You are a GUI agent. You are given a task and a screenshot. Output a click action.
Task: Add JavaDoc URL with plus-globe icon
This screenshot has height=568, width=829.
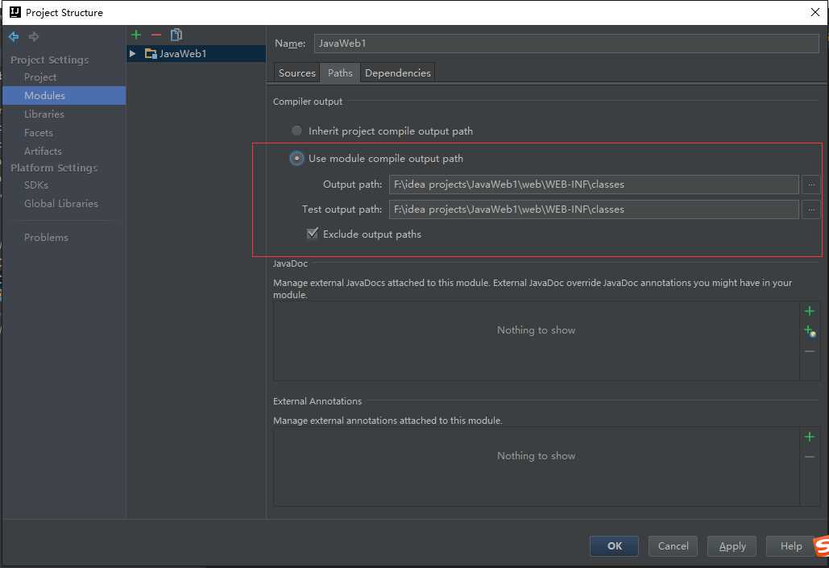click(x=810, y=331)
